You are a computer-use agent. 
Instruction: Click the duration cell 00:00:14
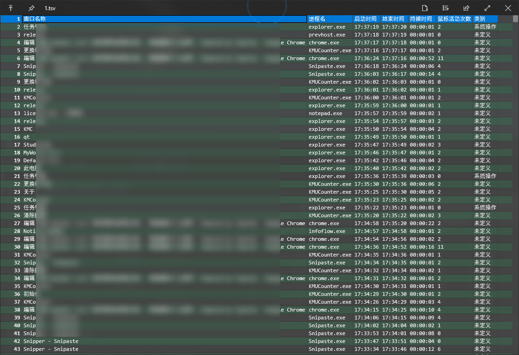422,74
